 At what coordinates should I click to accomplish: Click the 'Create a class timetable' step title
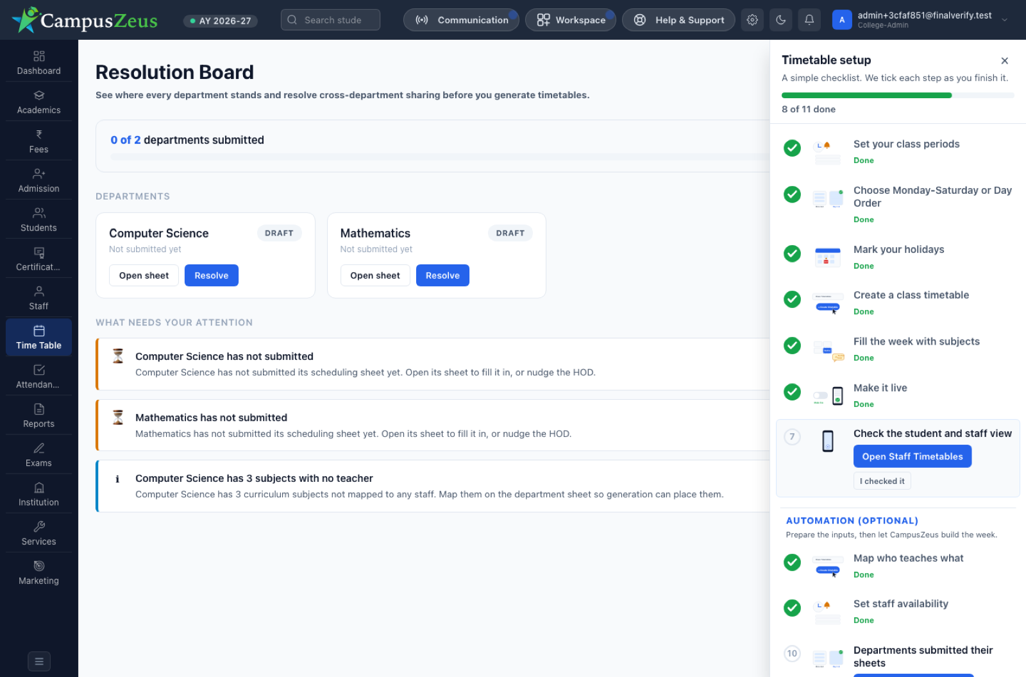pyautogui.click(x=911, y=295)
